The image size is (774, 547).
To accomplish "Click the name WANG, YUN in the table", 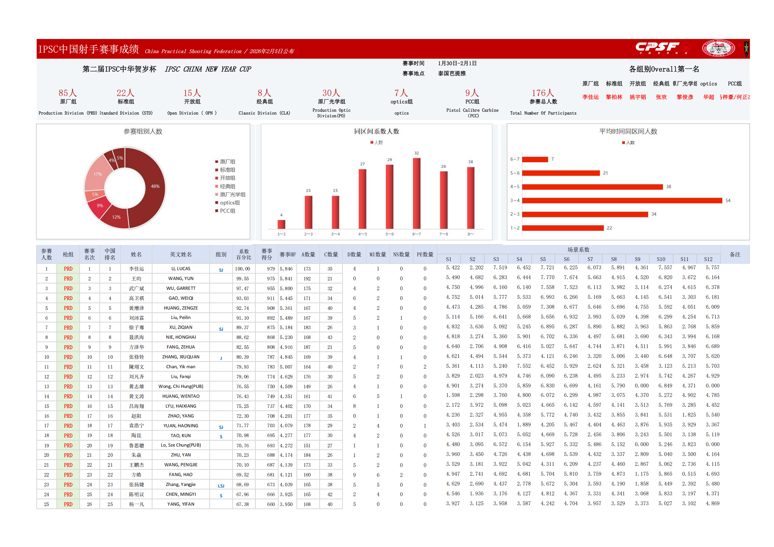I will coord(180,278).
